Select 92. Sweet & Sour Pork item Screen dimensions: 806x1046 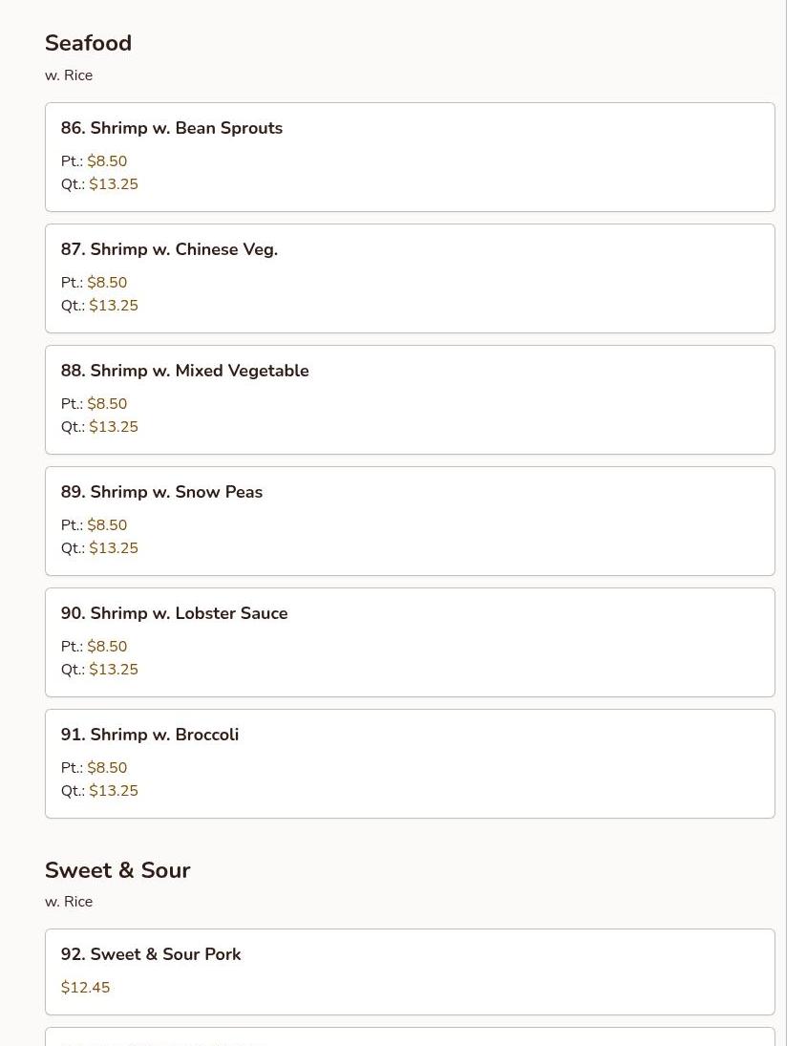[410, 971]
